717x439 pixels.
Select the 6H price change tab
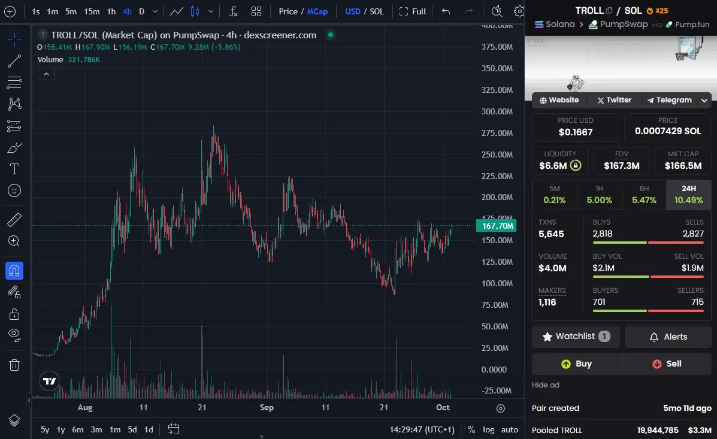tap(644, 195)
